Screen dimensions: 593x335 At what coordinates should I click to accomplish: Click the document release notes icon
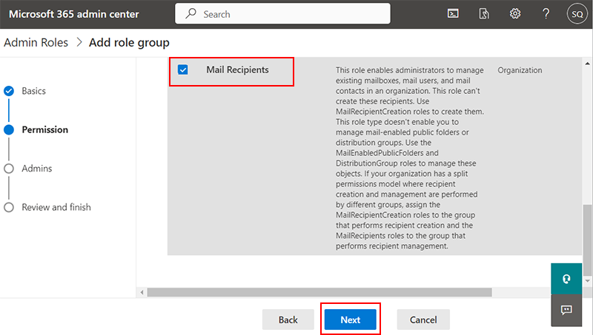484,14
